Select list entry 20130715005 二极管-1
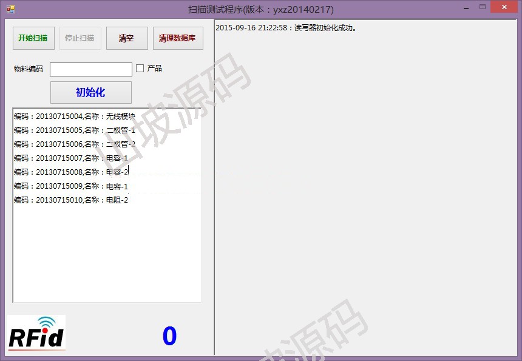 (74, 130)
